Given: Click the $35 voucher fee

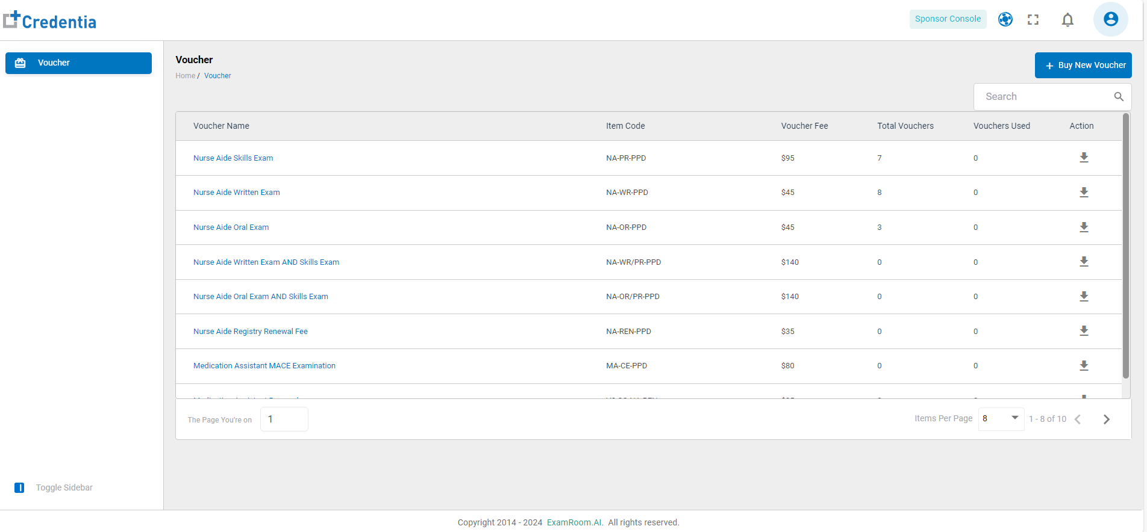Looking at the screenshot, I should point(788,332).
